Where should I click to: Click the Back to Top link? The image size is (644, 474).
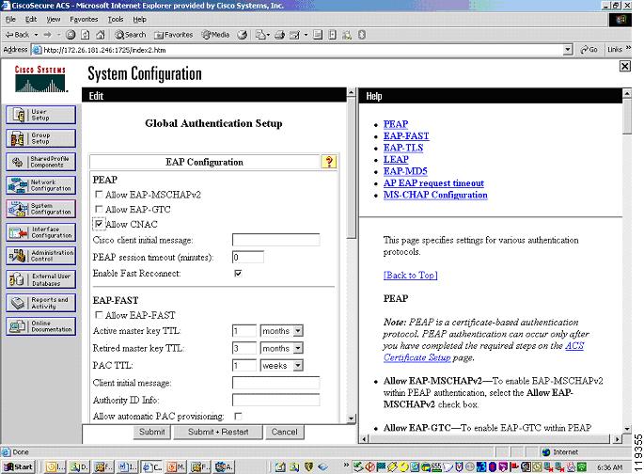click(410, 276)
